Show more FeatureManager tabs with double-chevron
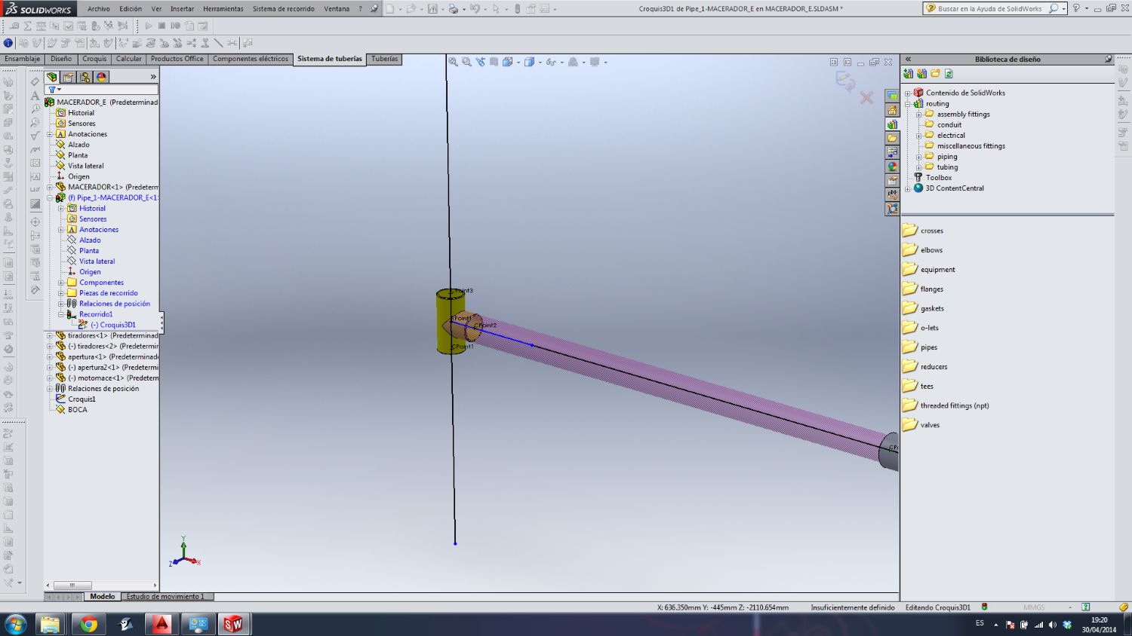This screenshot has width=1132, height=636. tap(153, 77)
